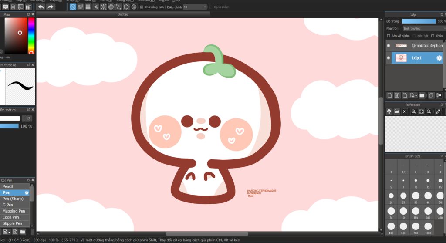The width and height of the screenshot is (446, 243).
Task: Fit reference image to panel
Action: tap(421, 111)
